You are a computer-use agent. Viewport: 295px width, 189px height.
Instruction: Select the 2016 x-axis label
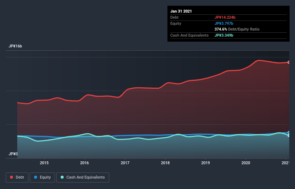coord(84,163)
